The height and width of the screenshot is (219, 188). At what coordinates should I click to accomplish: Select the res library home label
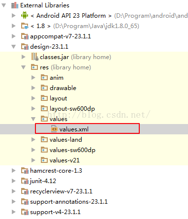65,67
